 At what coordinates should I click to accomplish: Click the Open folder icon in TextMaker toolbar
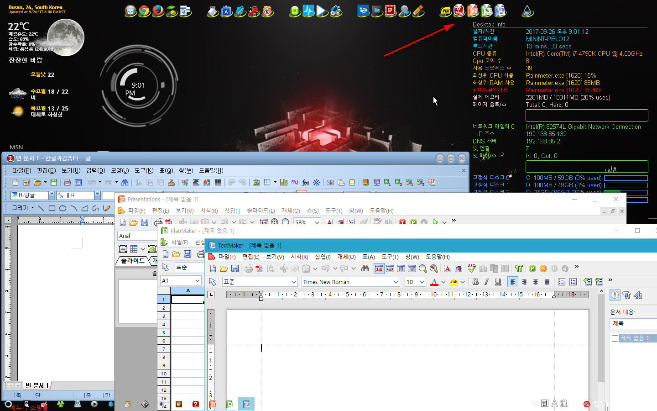tap(224, 269)
